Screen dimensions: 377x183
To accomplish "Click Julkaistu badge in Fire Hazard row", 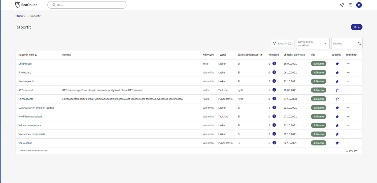I will pyautogui.click(x=319, y=73).
